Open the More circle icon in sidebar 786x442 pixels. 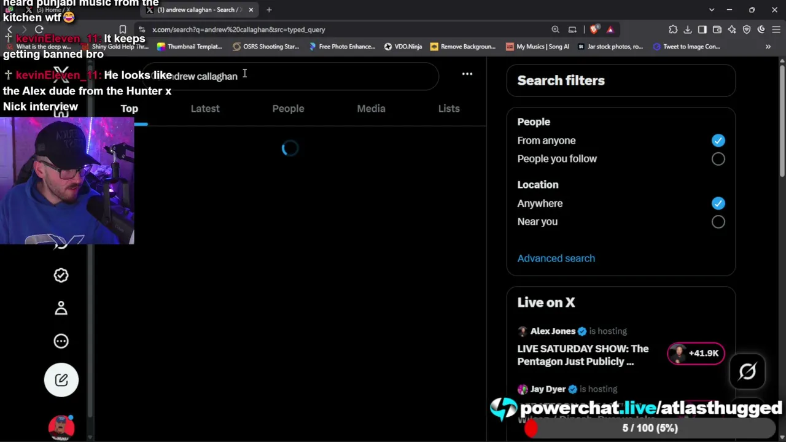[x=61, y=341]
